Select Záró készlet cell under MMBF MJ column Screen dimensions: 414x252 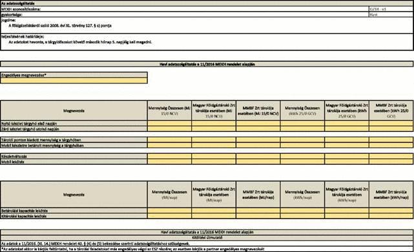click(x=258, y=129)
